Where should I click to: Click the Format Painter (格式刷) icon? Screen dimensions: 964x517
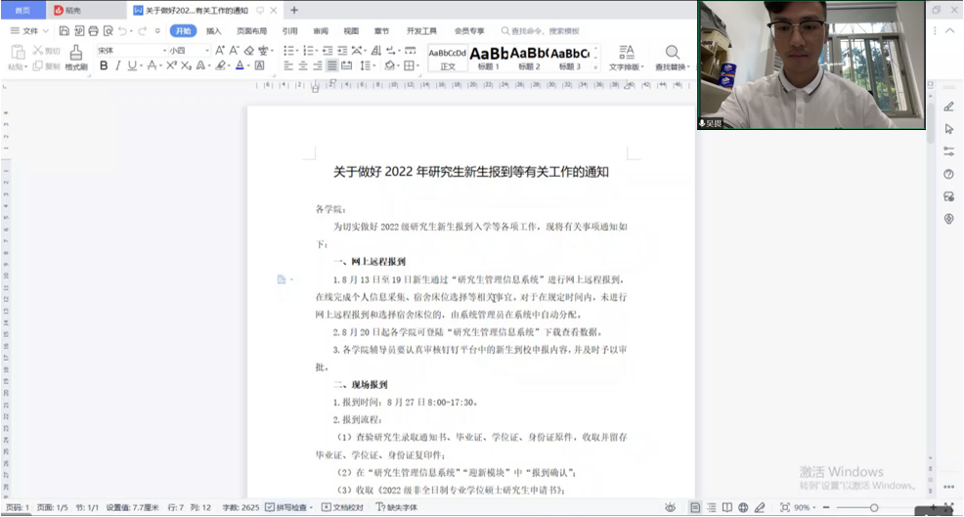pyautogui.click(x=76, y=57)
